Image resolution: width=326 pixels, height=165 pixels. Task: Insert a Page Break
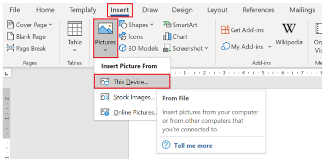coord(27,49)
